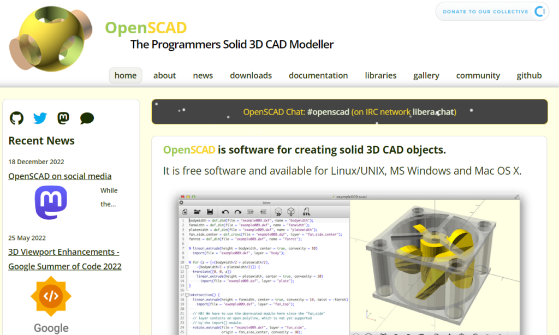Click the free software availability sentence
This screenshot has height=335, width=559.
342,171
